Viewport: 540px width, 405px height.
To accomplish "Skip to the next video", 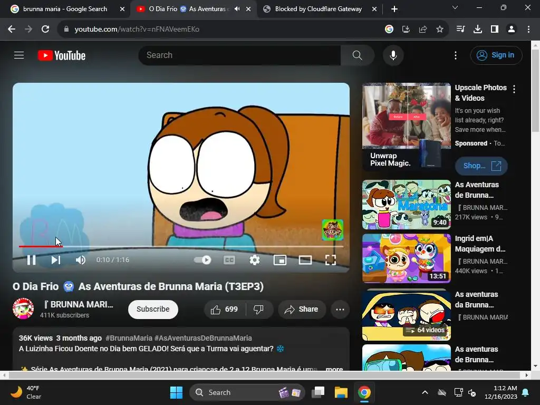I will [x=56, y=260].
